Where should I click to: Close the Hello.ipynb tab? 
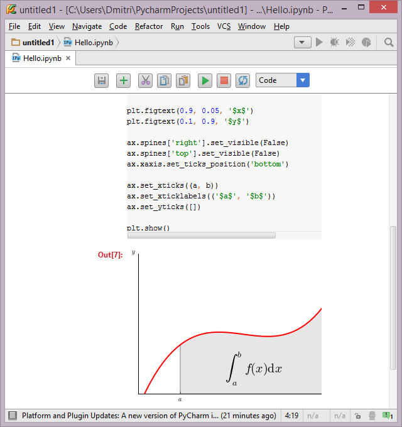pyautogui.click(x=68, y=58)
